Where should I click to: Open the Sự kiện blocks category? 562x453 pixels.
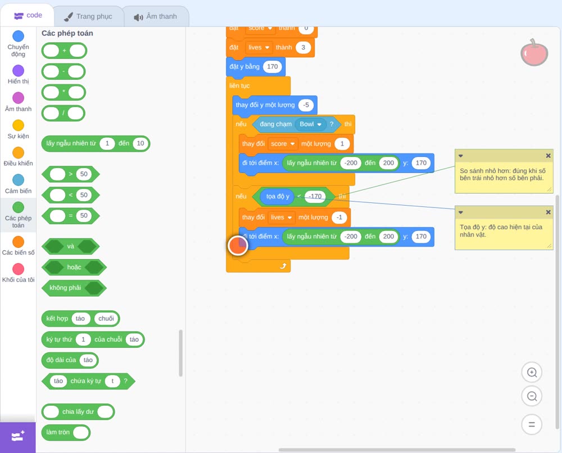tap(18, 129)
